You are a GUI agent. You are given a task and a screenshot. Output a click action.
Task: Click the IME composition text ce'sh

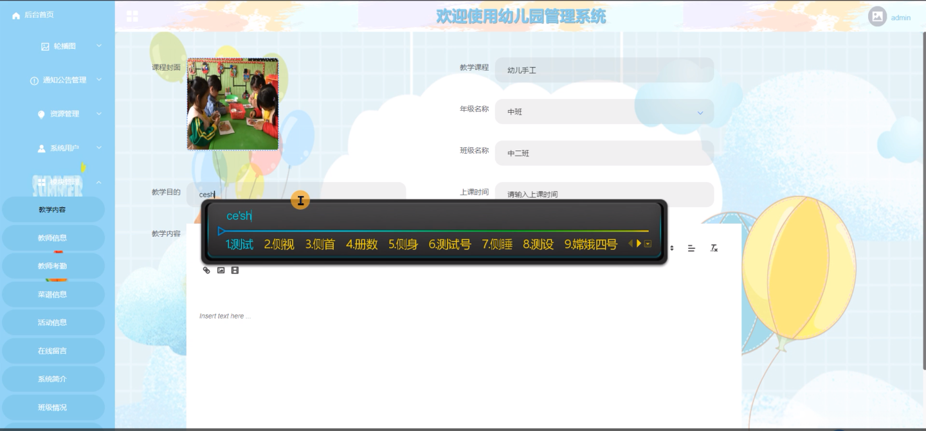[x=239, y=216]
